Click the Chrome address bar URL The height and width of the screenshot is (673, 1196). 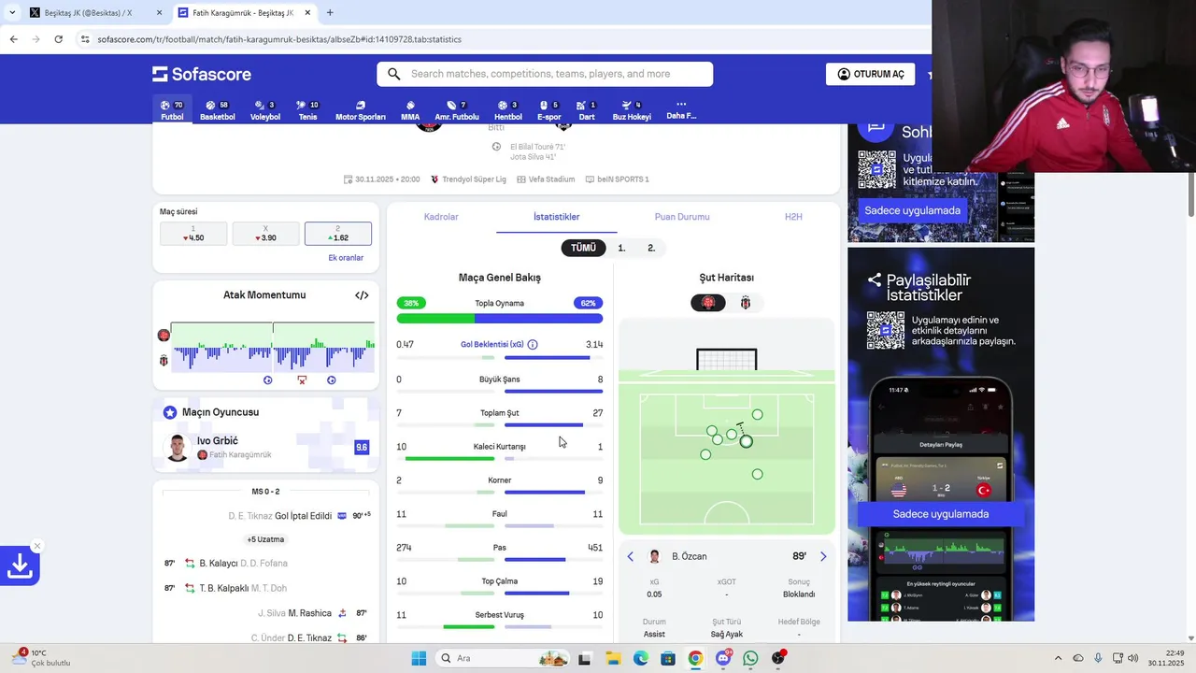click(279, 39)
